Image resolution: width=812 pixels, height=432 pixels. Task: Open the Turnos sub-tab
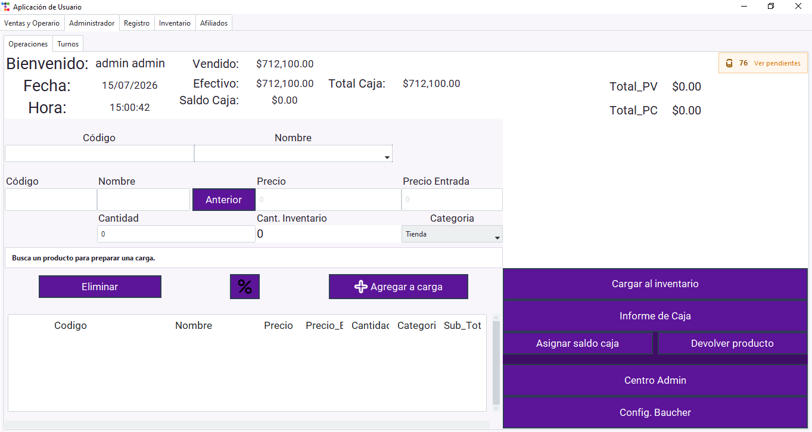point(68,44)
